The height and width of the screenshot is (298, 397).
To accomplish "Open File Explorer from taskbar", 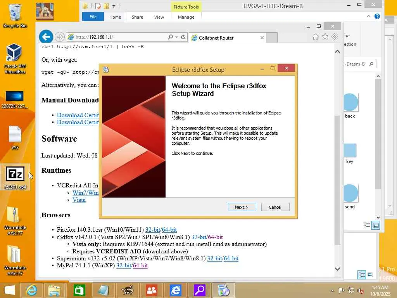I will [54, 290].
